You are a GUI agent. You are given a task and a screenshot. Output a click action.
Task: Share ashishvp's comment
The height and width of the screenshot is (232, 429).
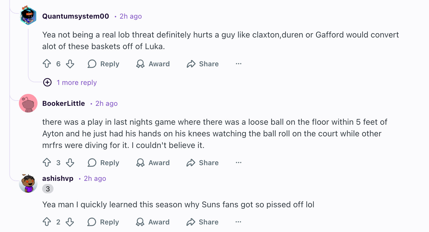point(202,222)
